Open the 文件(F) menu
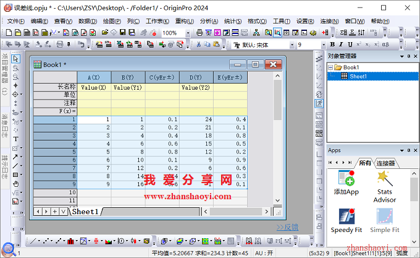 click(x=16, y=21)
